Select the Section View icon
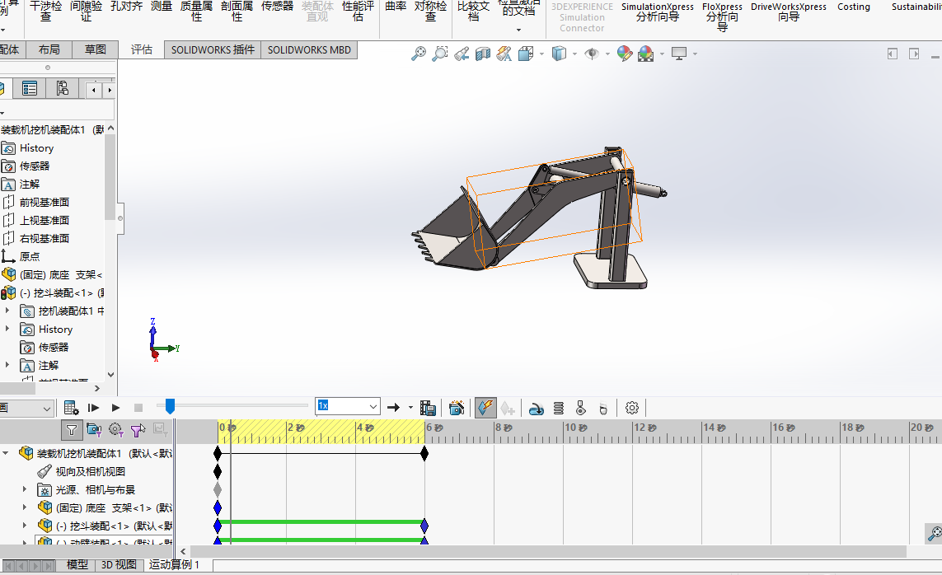Viewport: 942px width, 575px height. coord(483,54)
